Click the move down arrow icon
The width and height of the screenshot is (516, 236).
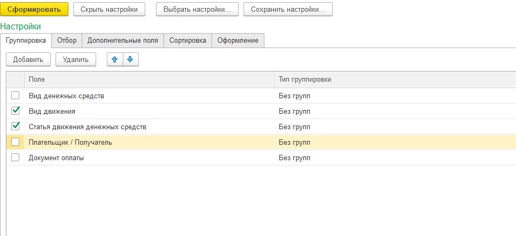point(130,60)
